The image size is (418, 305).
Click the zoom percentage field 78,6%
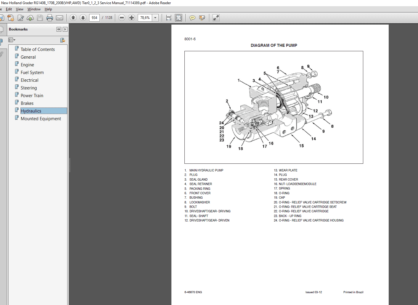point(145,18)
